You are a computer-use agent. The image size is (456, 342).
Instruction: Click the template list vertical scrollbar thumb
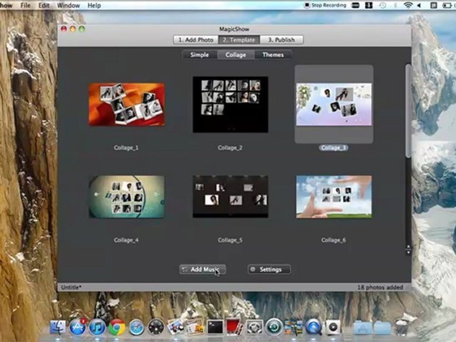[x=408, y=111]
